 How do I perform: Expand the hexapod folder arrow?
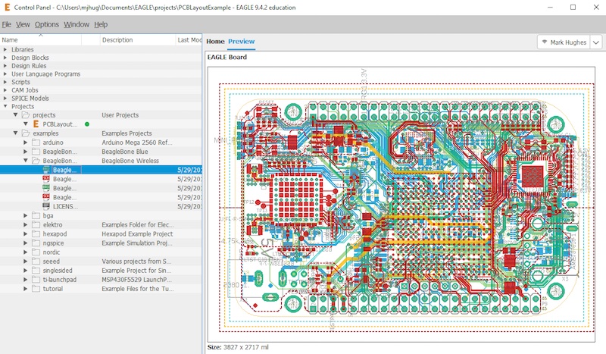coord(26,233)
